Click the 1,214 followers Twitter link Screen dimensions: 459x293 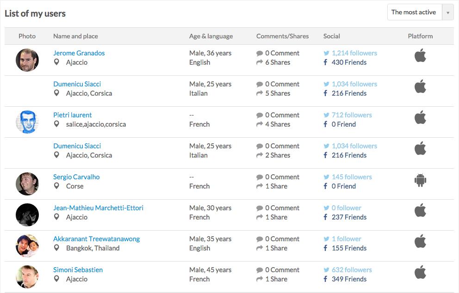(x=354, y=53)
